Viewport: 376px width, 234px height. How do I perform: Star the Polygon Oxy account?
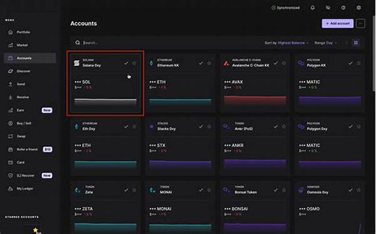point(358,126)
